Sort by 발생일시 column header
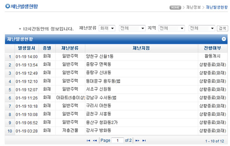 pos(27,48)
